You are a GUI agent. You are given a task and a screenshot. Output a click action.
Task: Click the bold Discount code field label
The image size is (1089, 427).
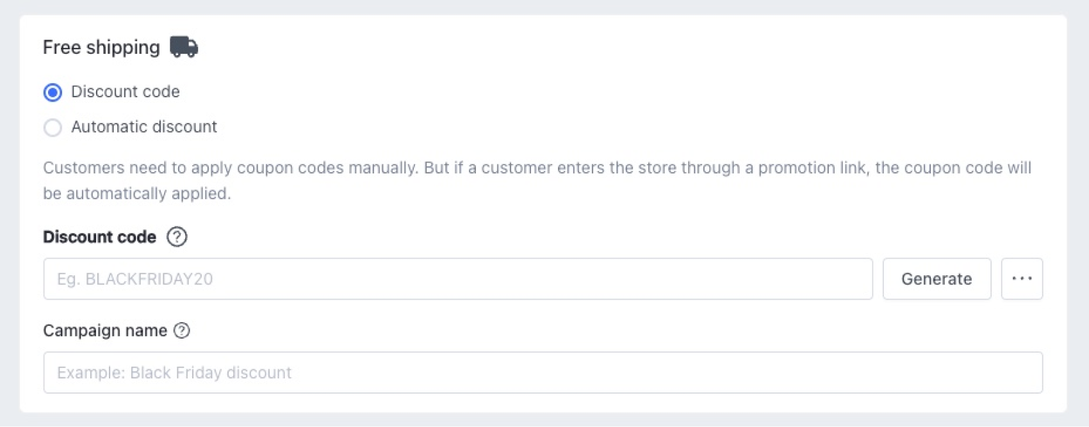(x=99, y=237)
